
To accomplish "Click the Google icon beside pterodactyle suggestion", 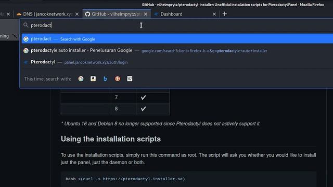I will click(26, 51).
